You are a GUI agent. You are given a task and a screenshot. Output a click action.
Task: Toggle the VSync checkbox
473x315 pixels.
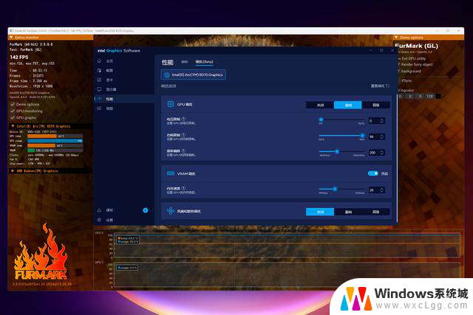(399, 80)
